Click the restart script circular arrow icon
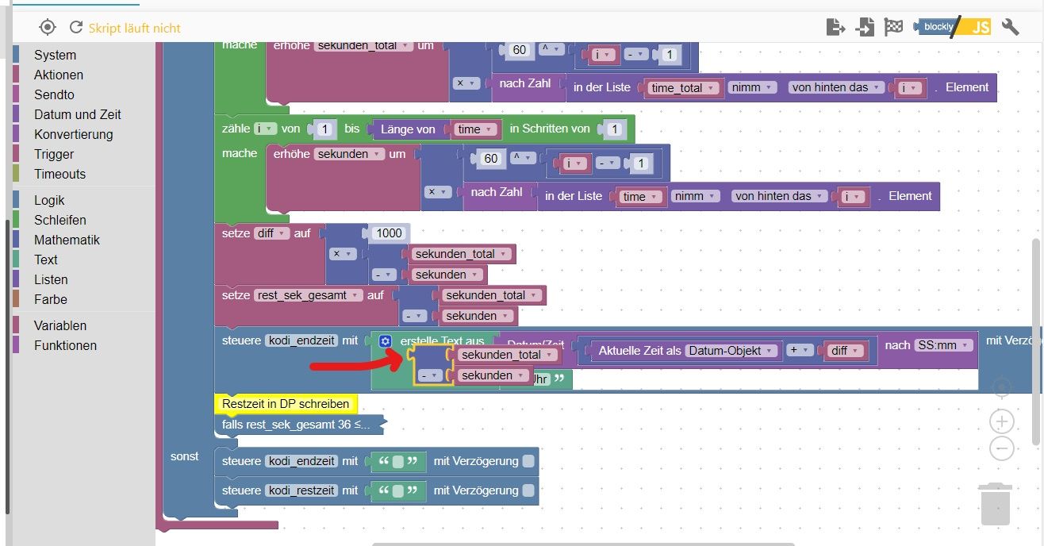The image size is (1044, 546). pos(76,27)
